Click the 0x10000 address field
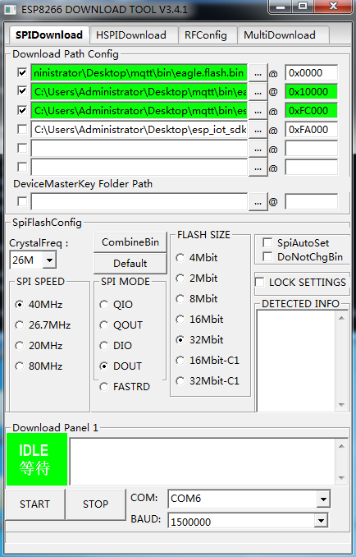Viewport: 356px width, 557px height. point(312,92)
